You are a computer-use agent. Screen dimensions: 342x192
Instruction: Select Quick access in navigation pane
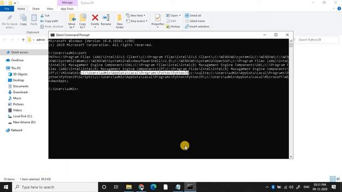(x=20, y=52)
